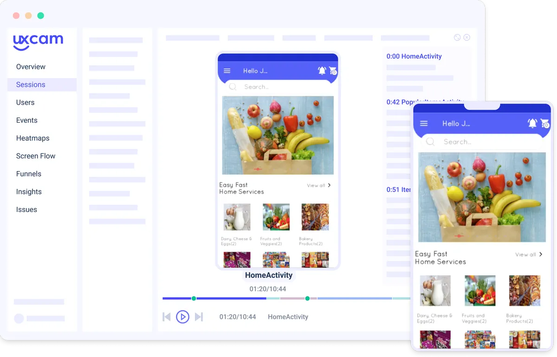The width and height of the screenshot is (557, 357).
Task: Click the fullscreen icon at top right
Action: [457, 38]
